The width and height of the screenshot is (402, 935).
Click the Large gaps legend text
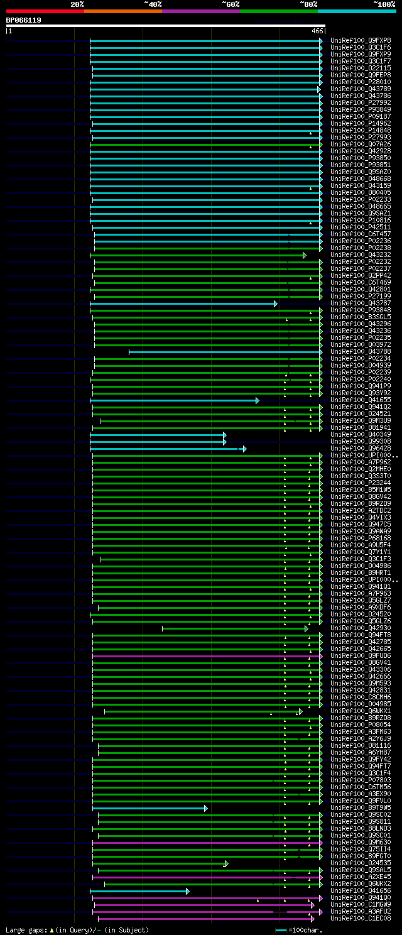coord(77,930)
